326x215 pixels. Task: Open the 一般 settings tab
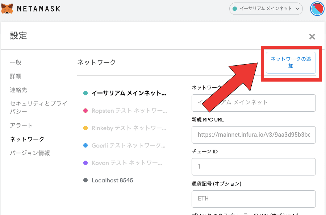(16, 62)
